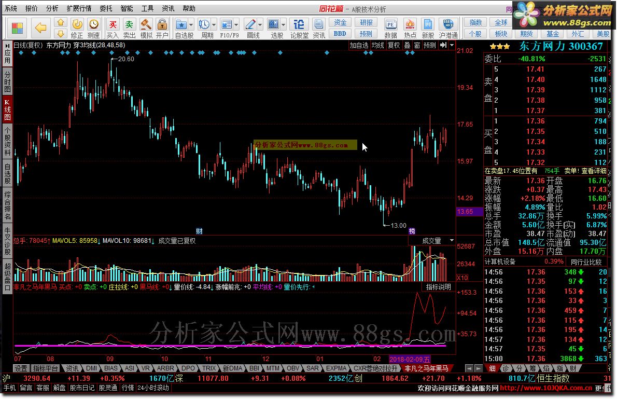Image resolution: width=617 pixels, height=399 pixels.
Task: Toggle 复权 price adjustment
Action: point(394,45)
